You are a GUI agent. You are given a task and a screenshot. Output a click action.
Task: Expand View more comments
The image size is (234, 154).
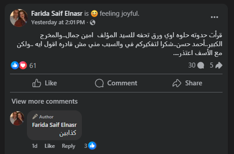pyautogui.click(x=44, y=101)
